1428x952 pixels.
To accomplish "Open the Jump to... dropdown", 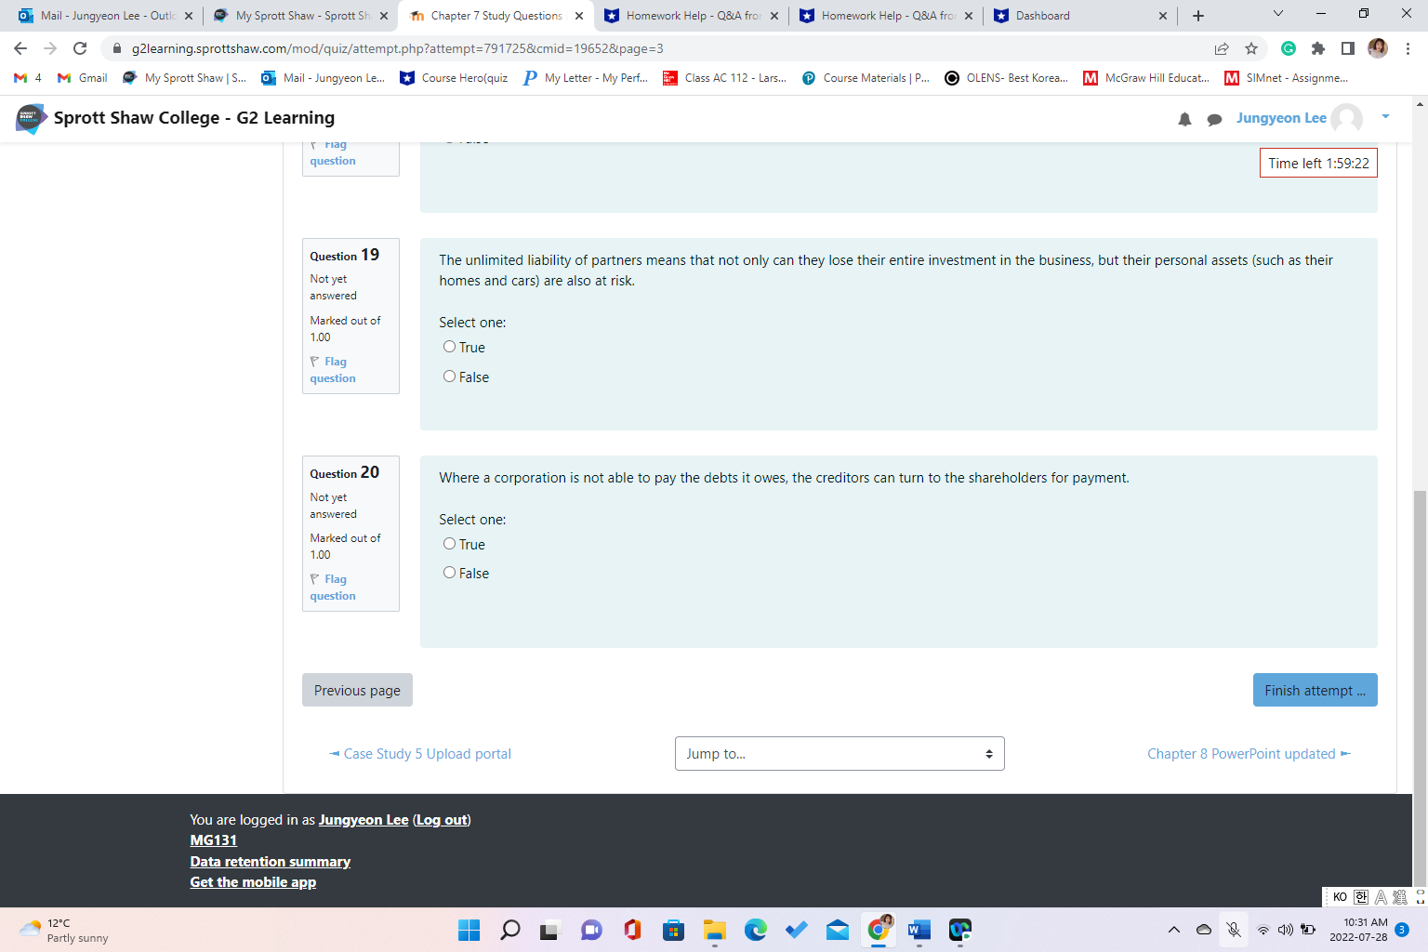I will click(839, 753).
